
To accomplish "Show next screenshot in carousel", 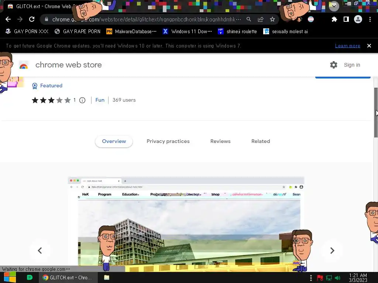I will tap(332, 251).
